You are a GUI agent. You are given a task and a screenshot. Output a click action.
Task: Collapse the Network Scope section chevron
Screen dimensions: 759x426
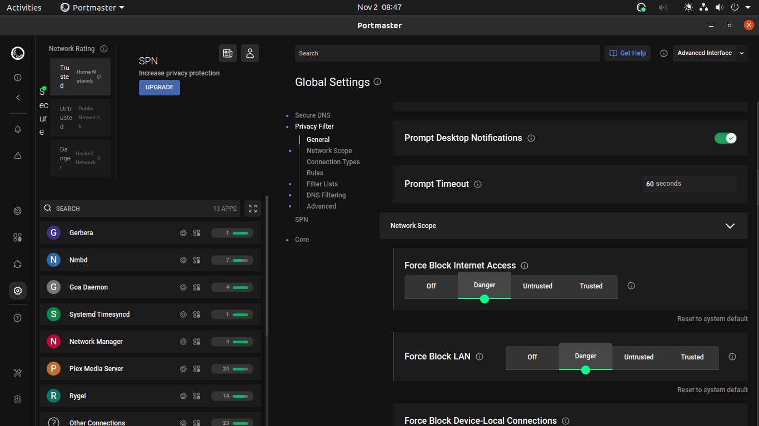(x=730, y=226)
